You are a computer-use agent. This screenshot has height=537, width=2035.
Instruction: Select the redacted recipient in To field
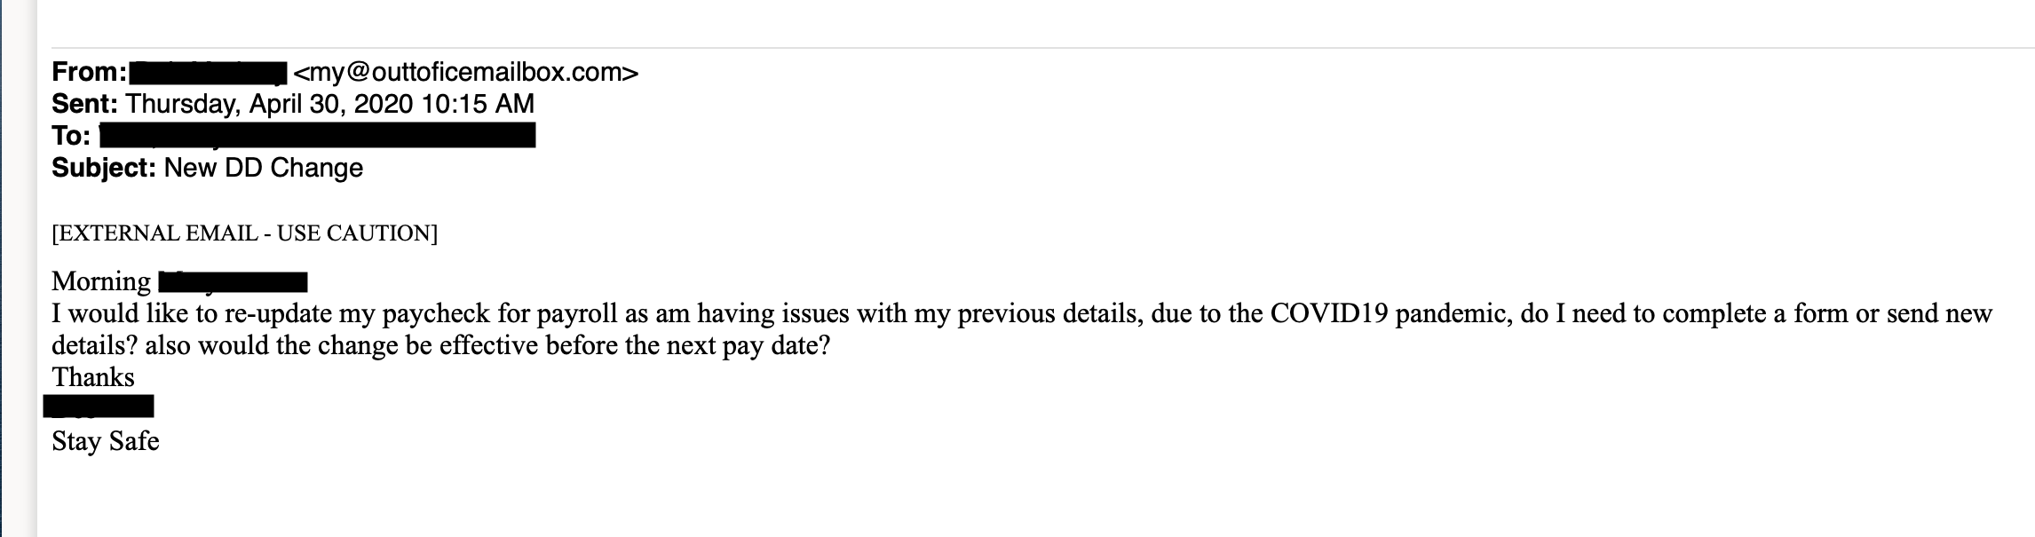coord(317,136)
